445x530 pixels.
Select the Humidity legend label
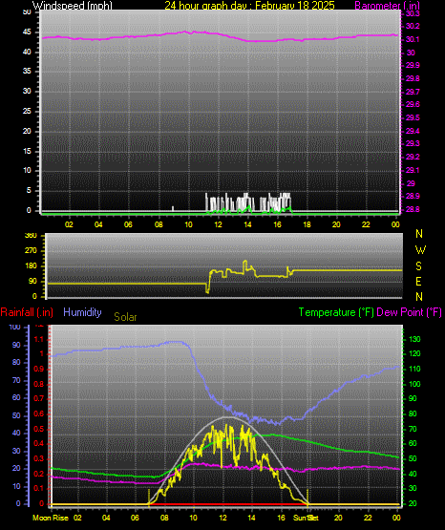coord(82,312)
